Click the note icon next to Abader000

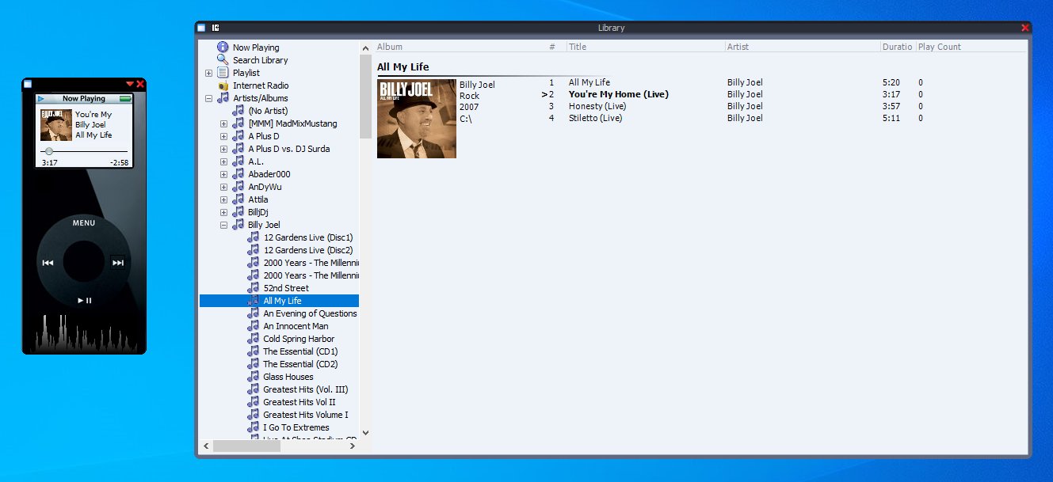point(238,174)
